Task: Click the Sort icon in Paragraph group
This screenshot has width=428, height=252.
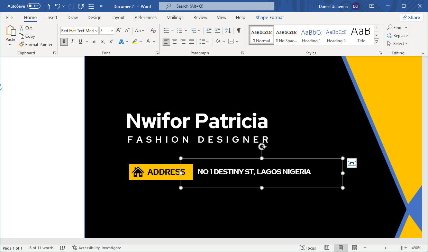Action: click(228, 30)
